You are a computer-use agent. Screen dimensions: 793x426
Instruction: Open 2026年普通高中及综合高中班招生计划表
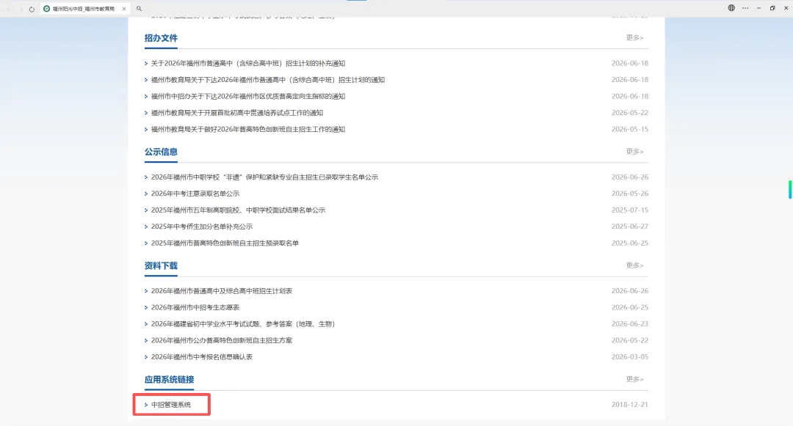click(222, 291)
